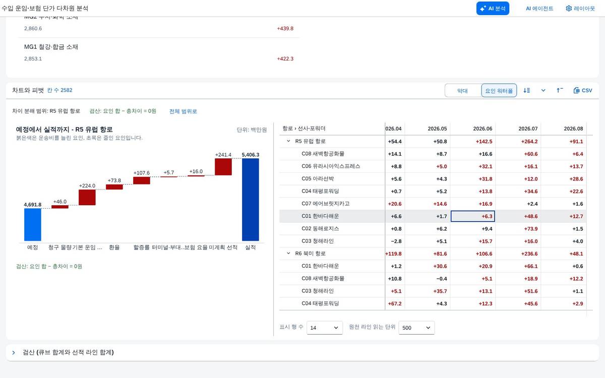The height and width of the screenshot is (378, 605).
Task: Click the +264.2 cell for R5 유럽 항로
Action: tap(518, 141)
